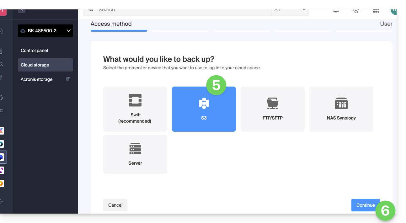This screenshot has height=223, width=406.
Task: Choose the S3 access method tile
Action: pyautogui.click(x=204, y=109)
